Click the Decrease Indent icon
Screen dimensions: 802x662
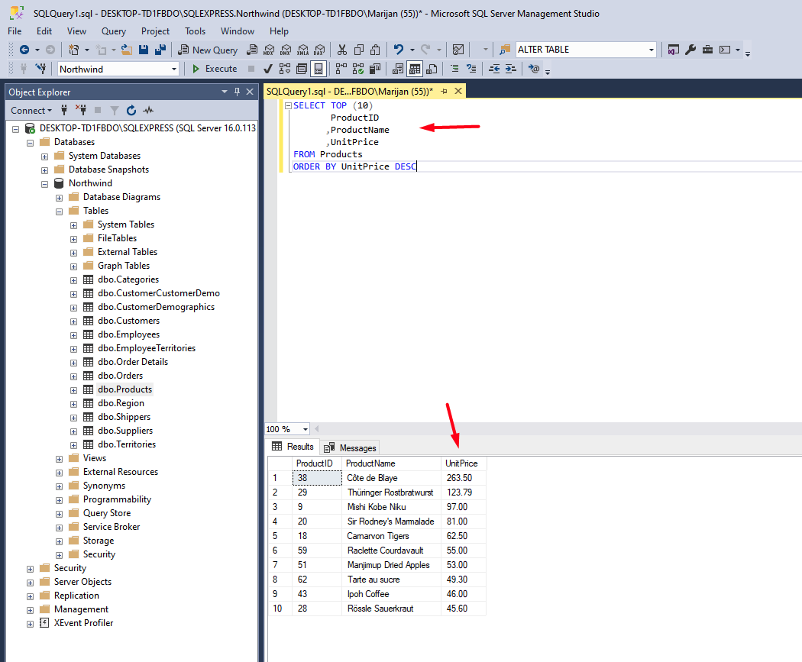(494, 69)
